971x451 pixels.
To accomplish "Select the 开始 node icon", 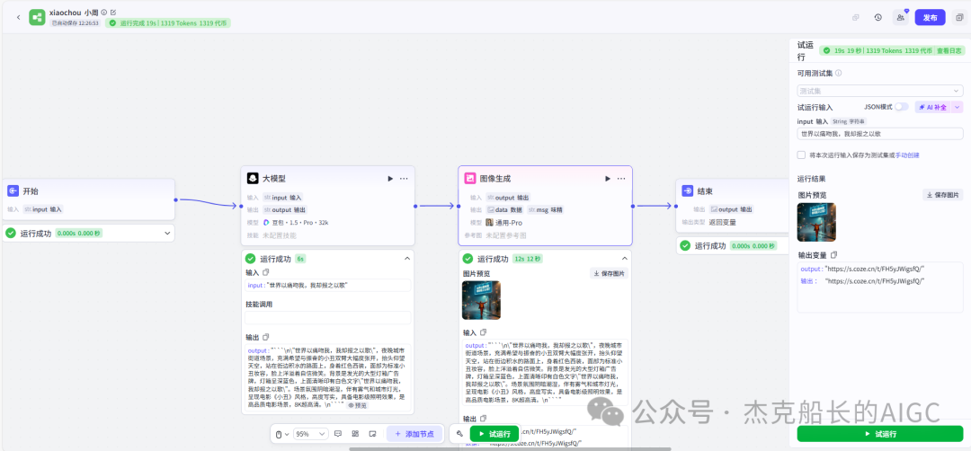I will tap(13, 191).
